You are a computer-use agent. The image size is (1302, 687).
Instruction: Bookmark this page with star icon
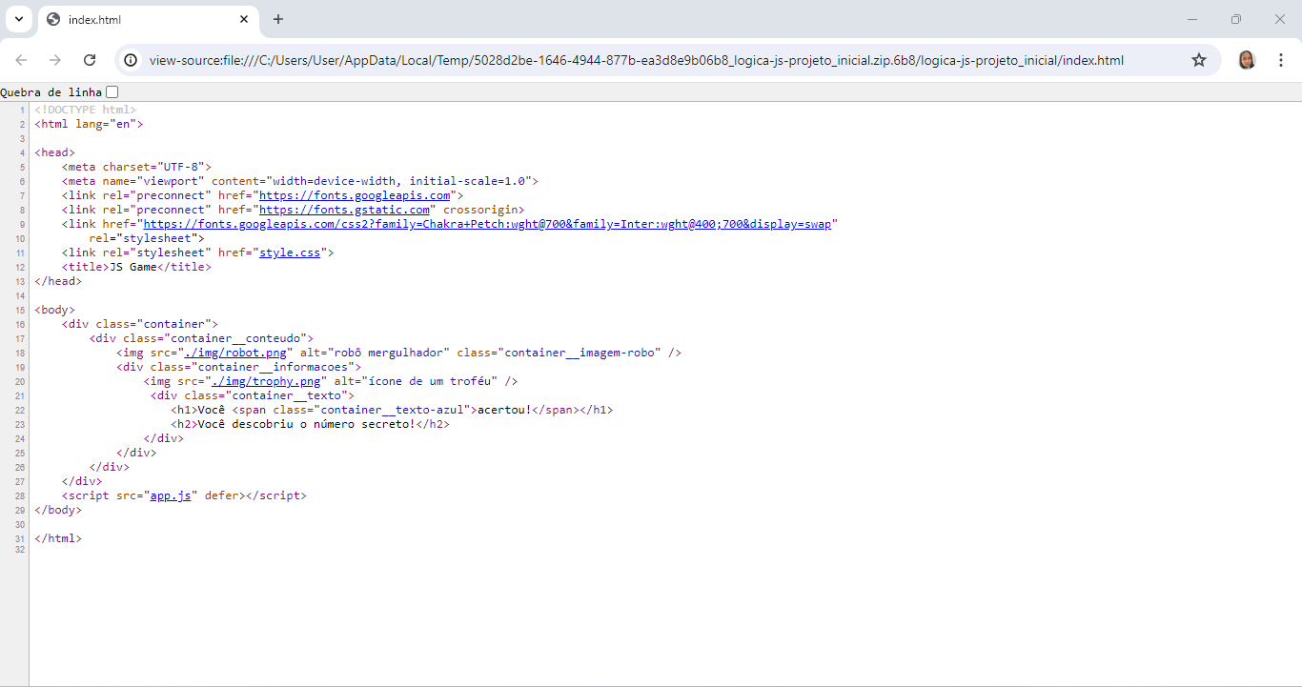pyautogui.click(x=1199, y=60)
